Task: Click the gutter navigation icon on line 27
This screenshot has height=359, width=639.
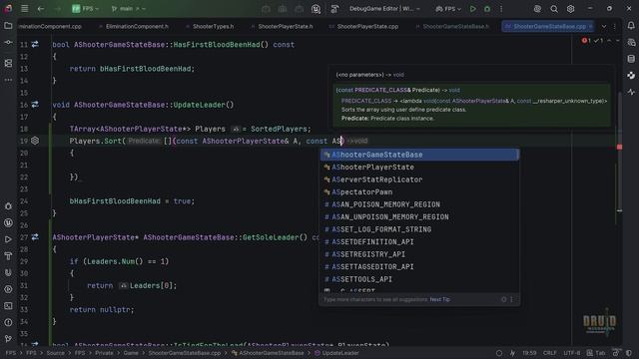Action: (x=35, y=237)
